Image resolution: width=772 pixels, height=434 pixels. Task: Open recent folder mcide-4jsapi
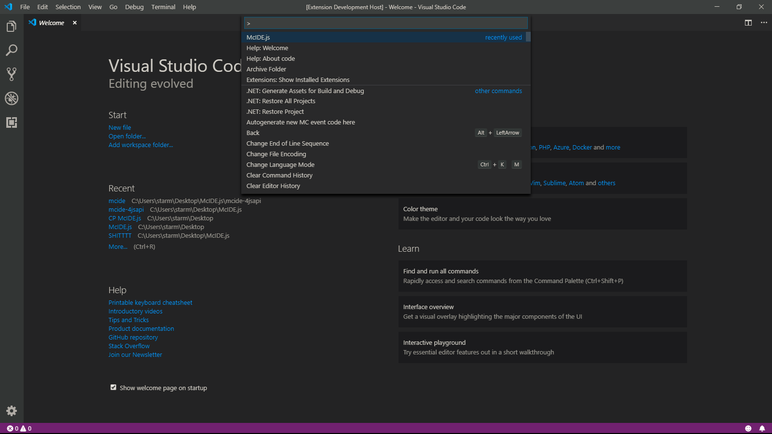[126, 209]
